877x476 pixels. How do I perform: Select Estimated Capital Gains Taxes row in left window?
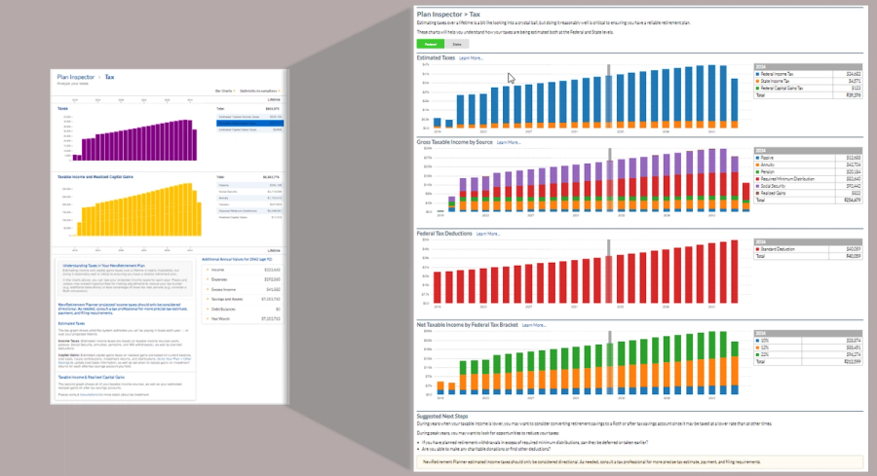click(x=250, y=129)
